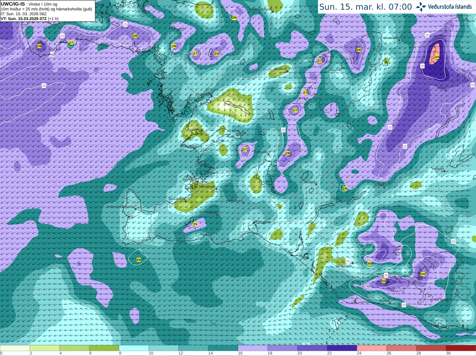This screenshot has height=356, width=476.
Task: Click the Holtavörðuheiði station label
Action: pyautogui.click(x=260, y=9)
